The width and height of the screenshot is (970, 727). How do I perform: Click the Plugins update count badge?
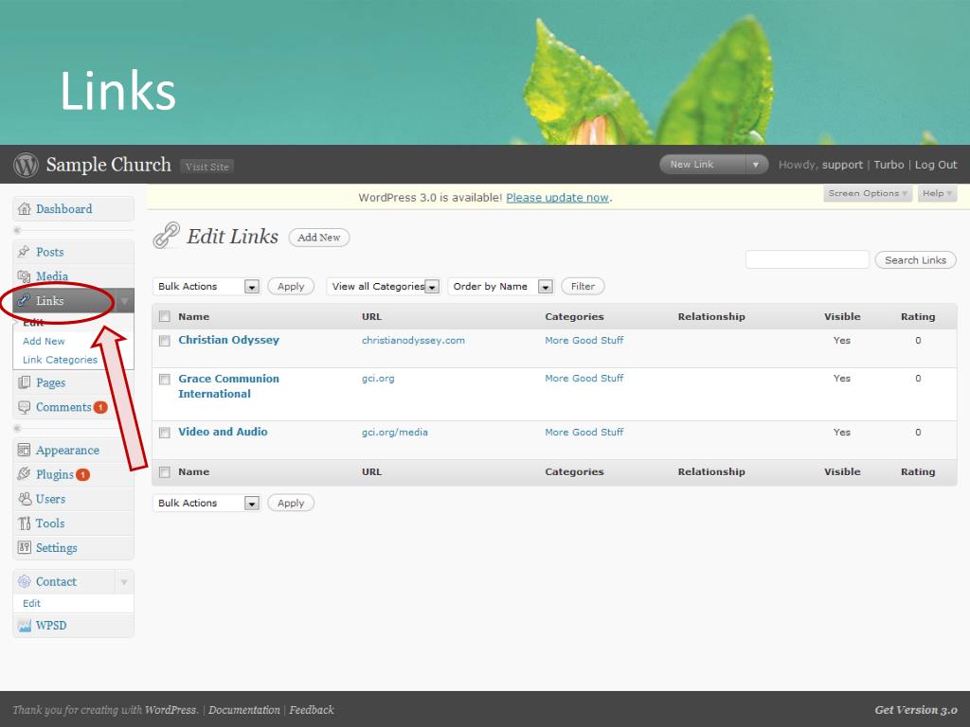[83, 475]
